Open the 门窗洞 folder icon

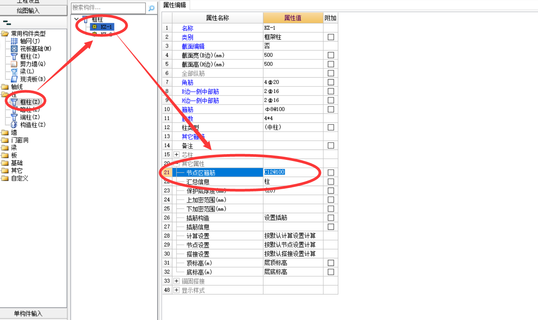coord(5,140)
